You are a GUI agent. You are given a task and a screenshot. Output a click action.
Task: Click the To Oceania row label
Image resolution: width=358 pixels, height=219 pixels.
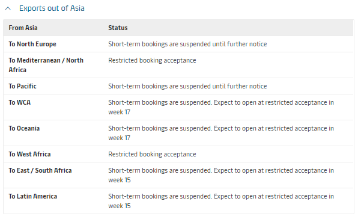24,128
